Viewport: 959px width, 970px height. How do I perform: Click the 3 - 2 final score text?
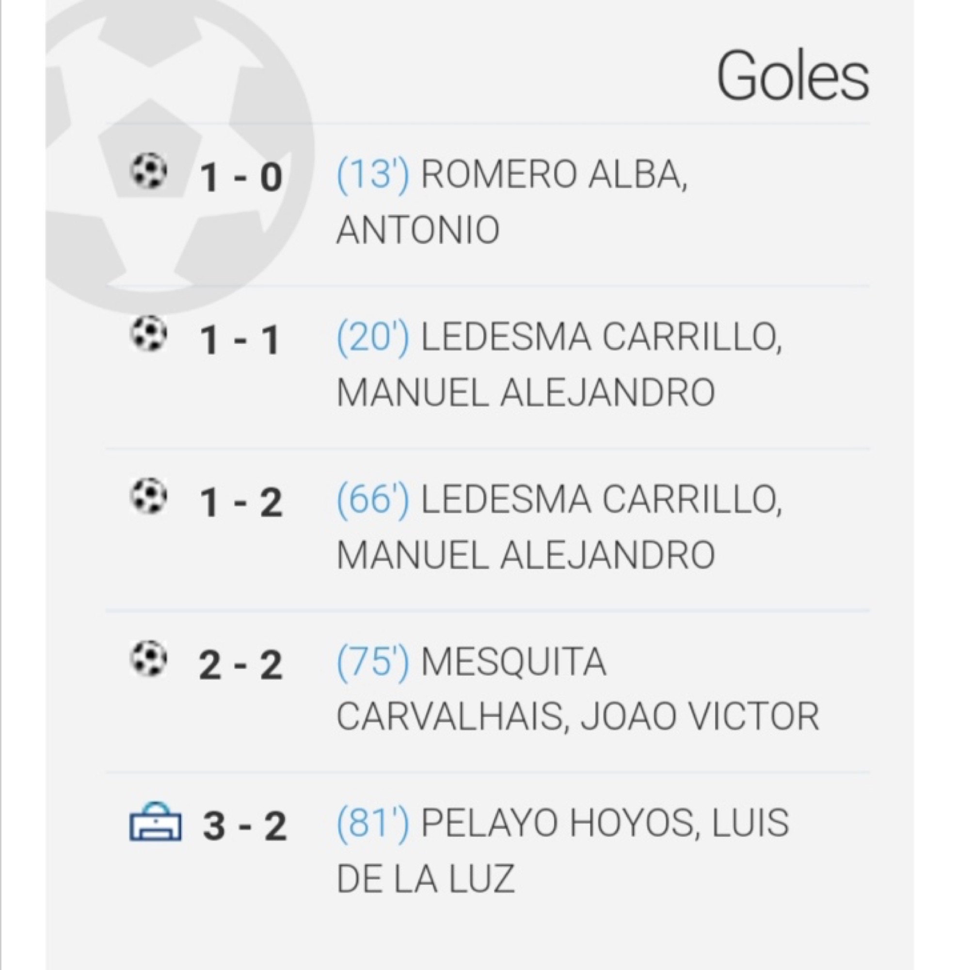click(x=245, y=826)
